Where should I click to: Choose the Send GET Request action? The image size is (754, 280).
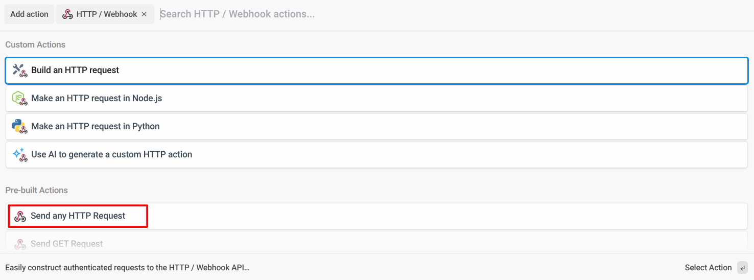click(x=377, y=242)
